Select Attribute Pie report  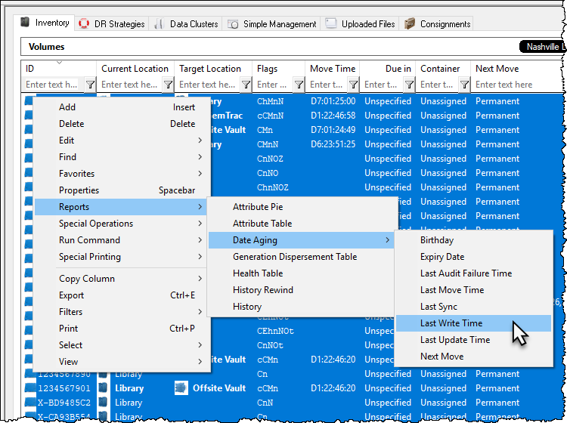tap(301, 207)
